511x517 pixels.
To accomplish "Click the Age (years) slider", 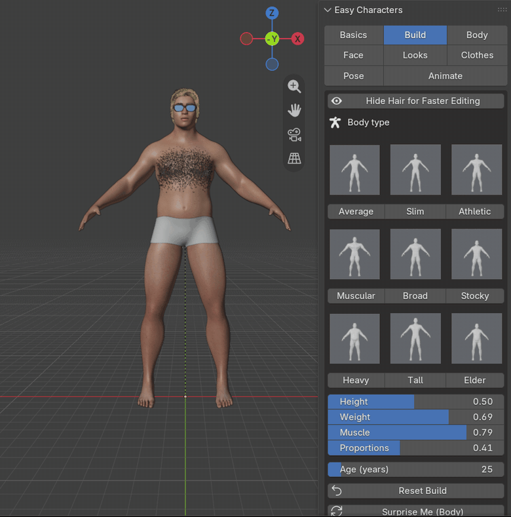I will pyautogui.click(x=416, y=470).
